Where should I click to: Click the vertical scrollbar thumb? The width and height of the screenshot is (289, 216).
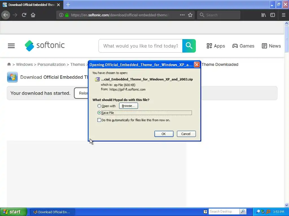[x=286, y=39]
